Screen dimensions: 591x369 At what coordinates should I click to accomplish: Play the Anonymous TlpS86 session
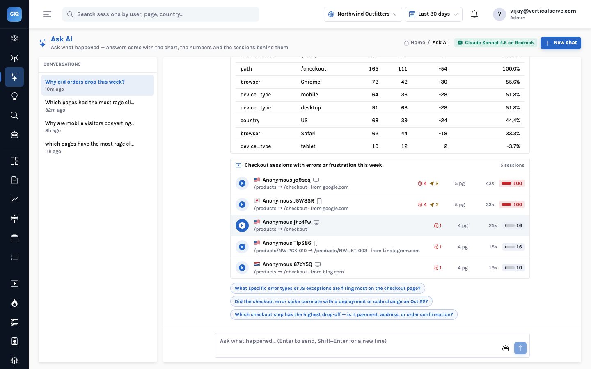242,247
